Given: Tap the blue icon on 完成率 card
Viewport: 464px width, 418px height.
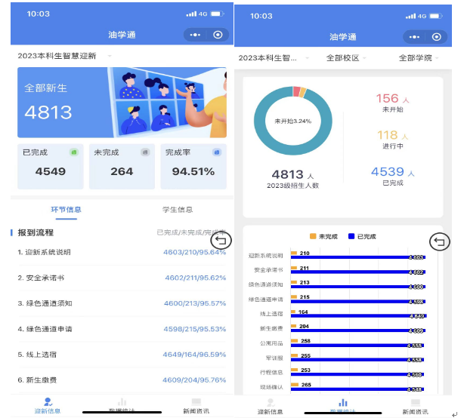Looking at the screenshot, I should pyautogui.click(x=216, y=152).
